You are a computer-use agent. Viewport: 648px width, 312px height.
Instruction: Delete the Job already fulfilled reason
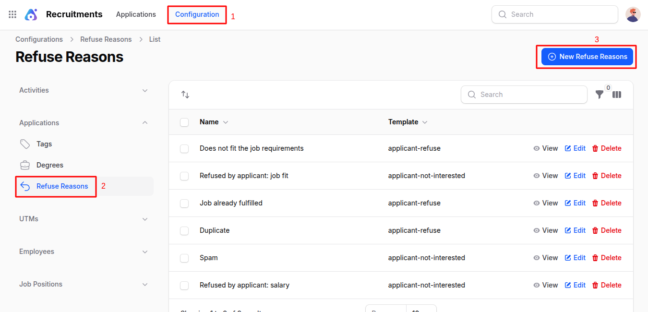coord(607,203)
